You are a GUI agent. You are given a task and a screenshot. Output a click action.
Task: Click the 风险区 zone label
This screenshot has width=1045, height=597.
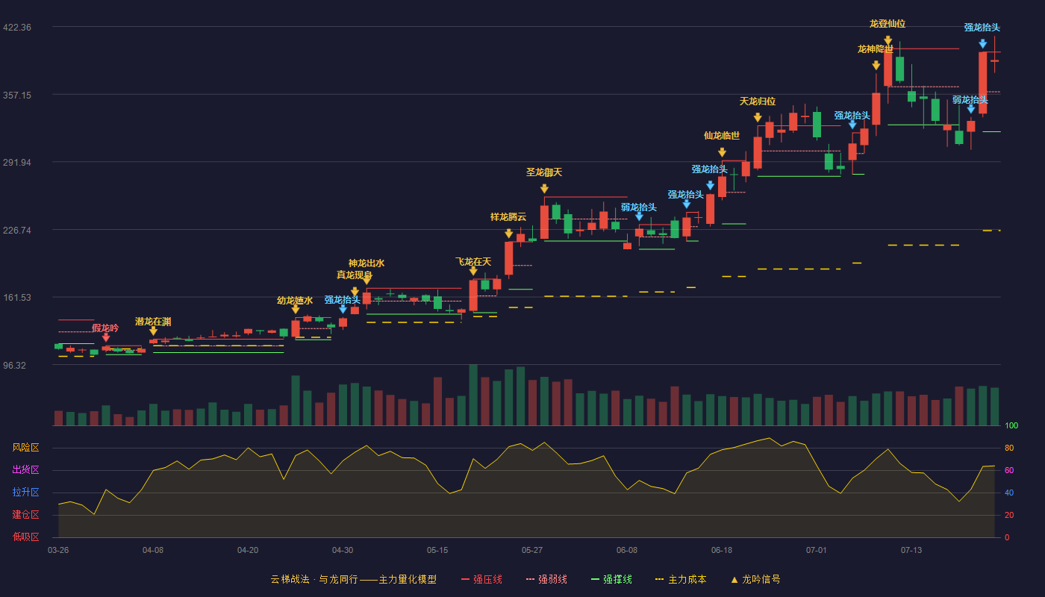[25, 448]
